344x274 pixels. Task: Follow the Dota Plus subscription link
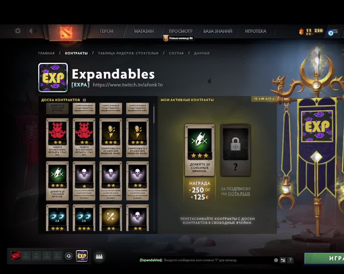(239, 194)
